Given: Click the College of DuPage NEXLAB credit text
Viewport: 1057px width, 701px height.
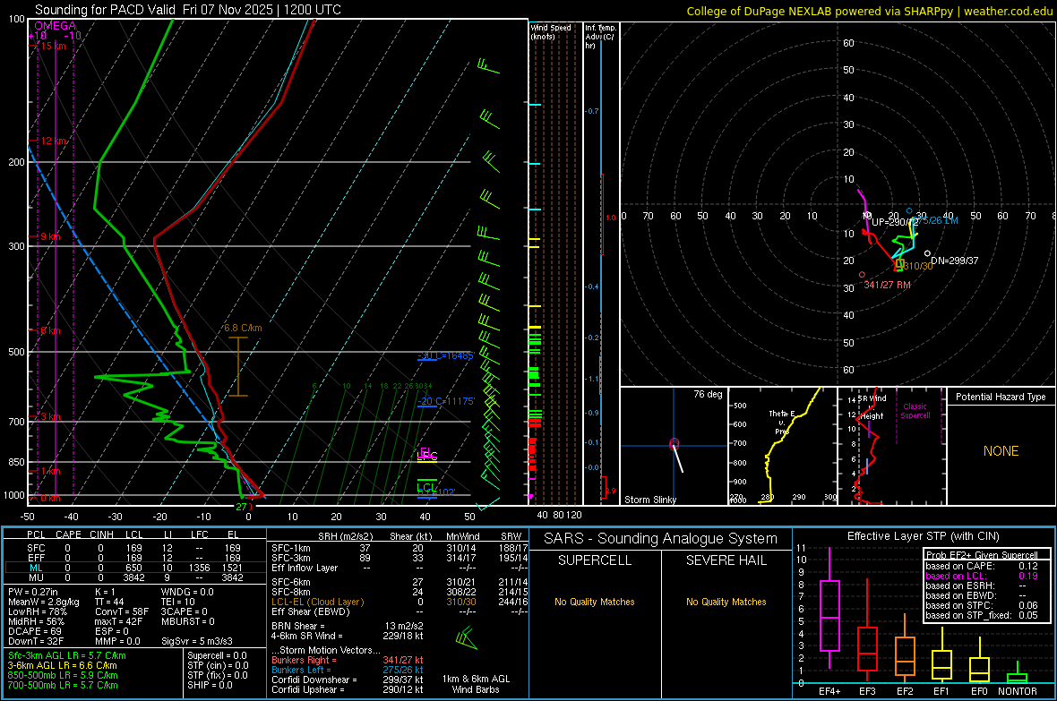Looking at the screenshot, I should pyautogui.click(x=869, y=11).
